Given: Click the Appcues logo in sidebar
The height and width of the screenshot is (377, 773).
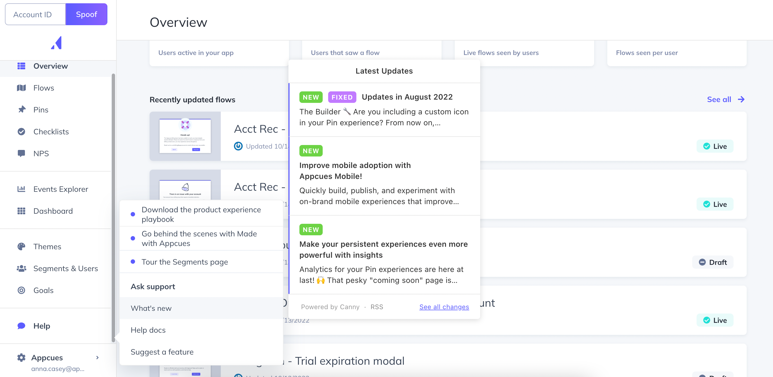Looking at the screenshot, I should click(x=56, y=43).
